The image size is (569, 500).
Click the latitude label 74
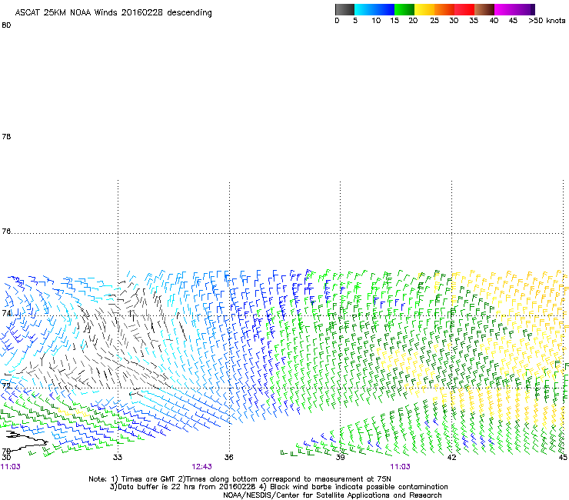pos(6,313)
